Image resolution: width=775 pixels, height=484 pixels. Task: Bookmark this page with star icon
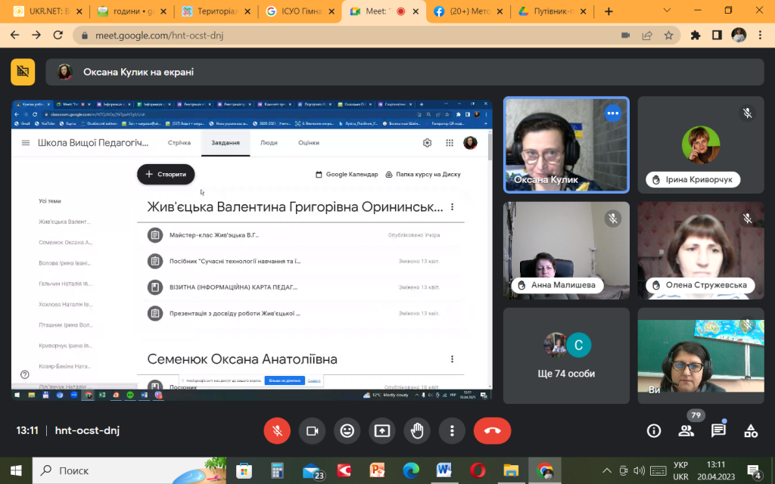point(669,35)
